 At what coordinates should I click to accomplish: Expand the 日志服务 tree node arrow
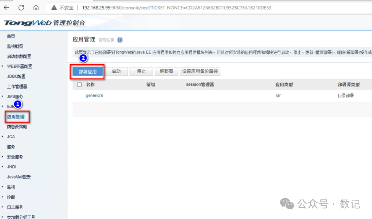point(2,207)
